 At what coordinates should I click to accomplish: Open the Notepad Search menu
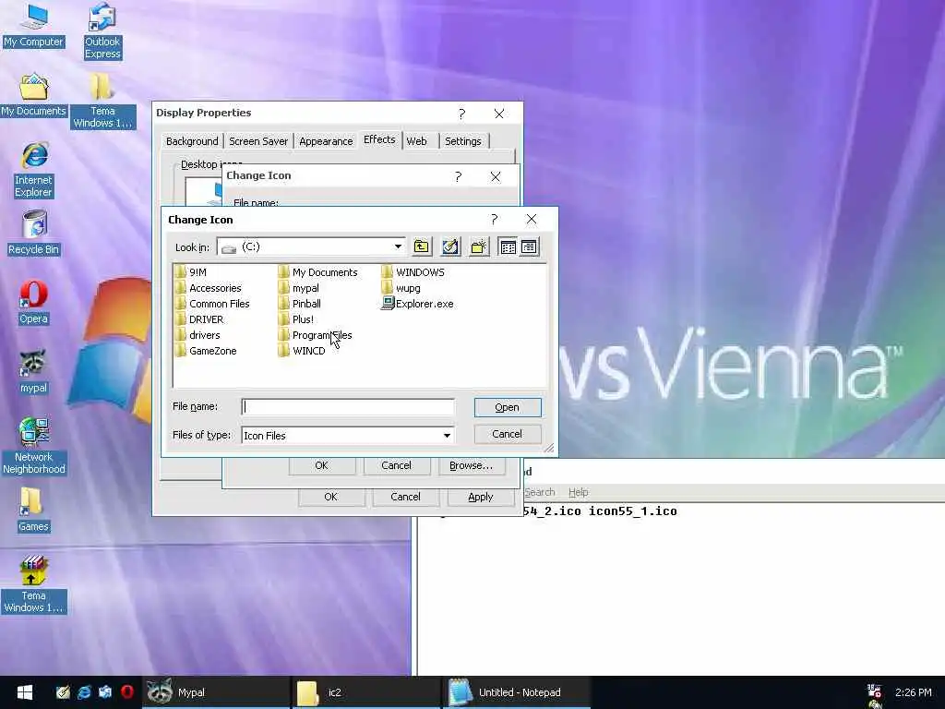[x=539, y=492]
